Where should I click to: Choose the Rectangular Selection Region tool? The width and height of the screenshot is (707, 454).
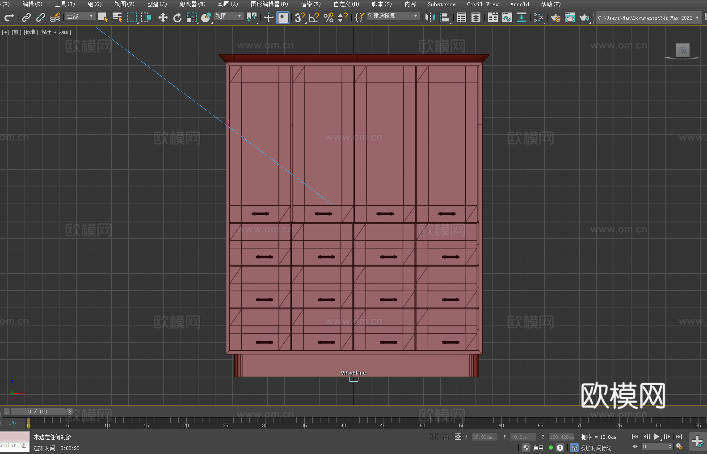pyautogui.click(x=132, y=17)
